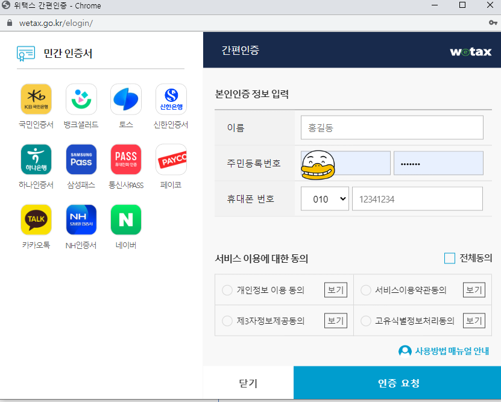Click the password key icon in address bar
Viewport: 501px width, 402px height.
coord(493,23)
